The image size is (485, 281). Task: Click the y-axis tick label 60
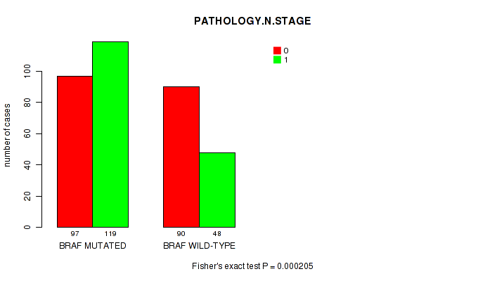tap(27, 133)
